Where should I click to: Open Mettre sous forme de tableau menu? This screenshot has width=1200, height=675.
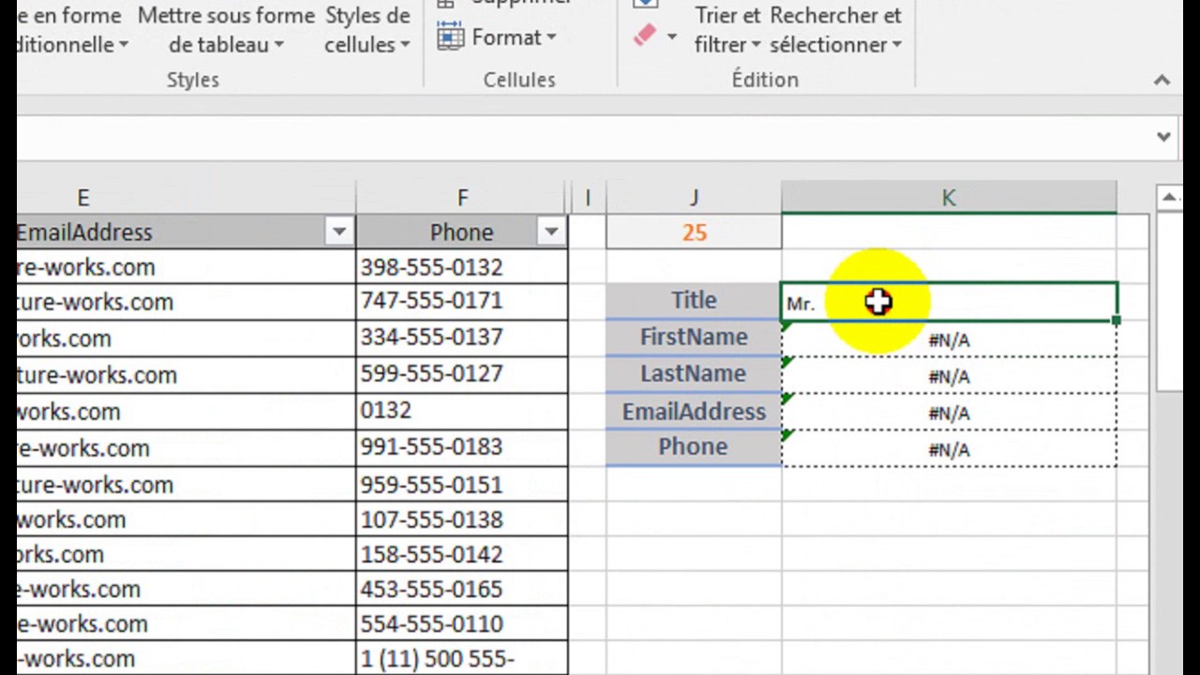(226, 30)
